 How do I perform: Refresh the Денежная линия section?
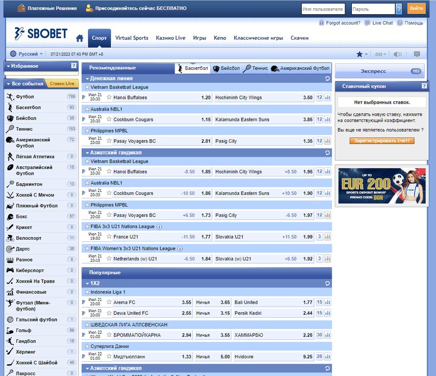[x=327, y=79]
